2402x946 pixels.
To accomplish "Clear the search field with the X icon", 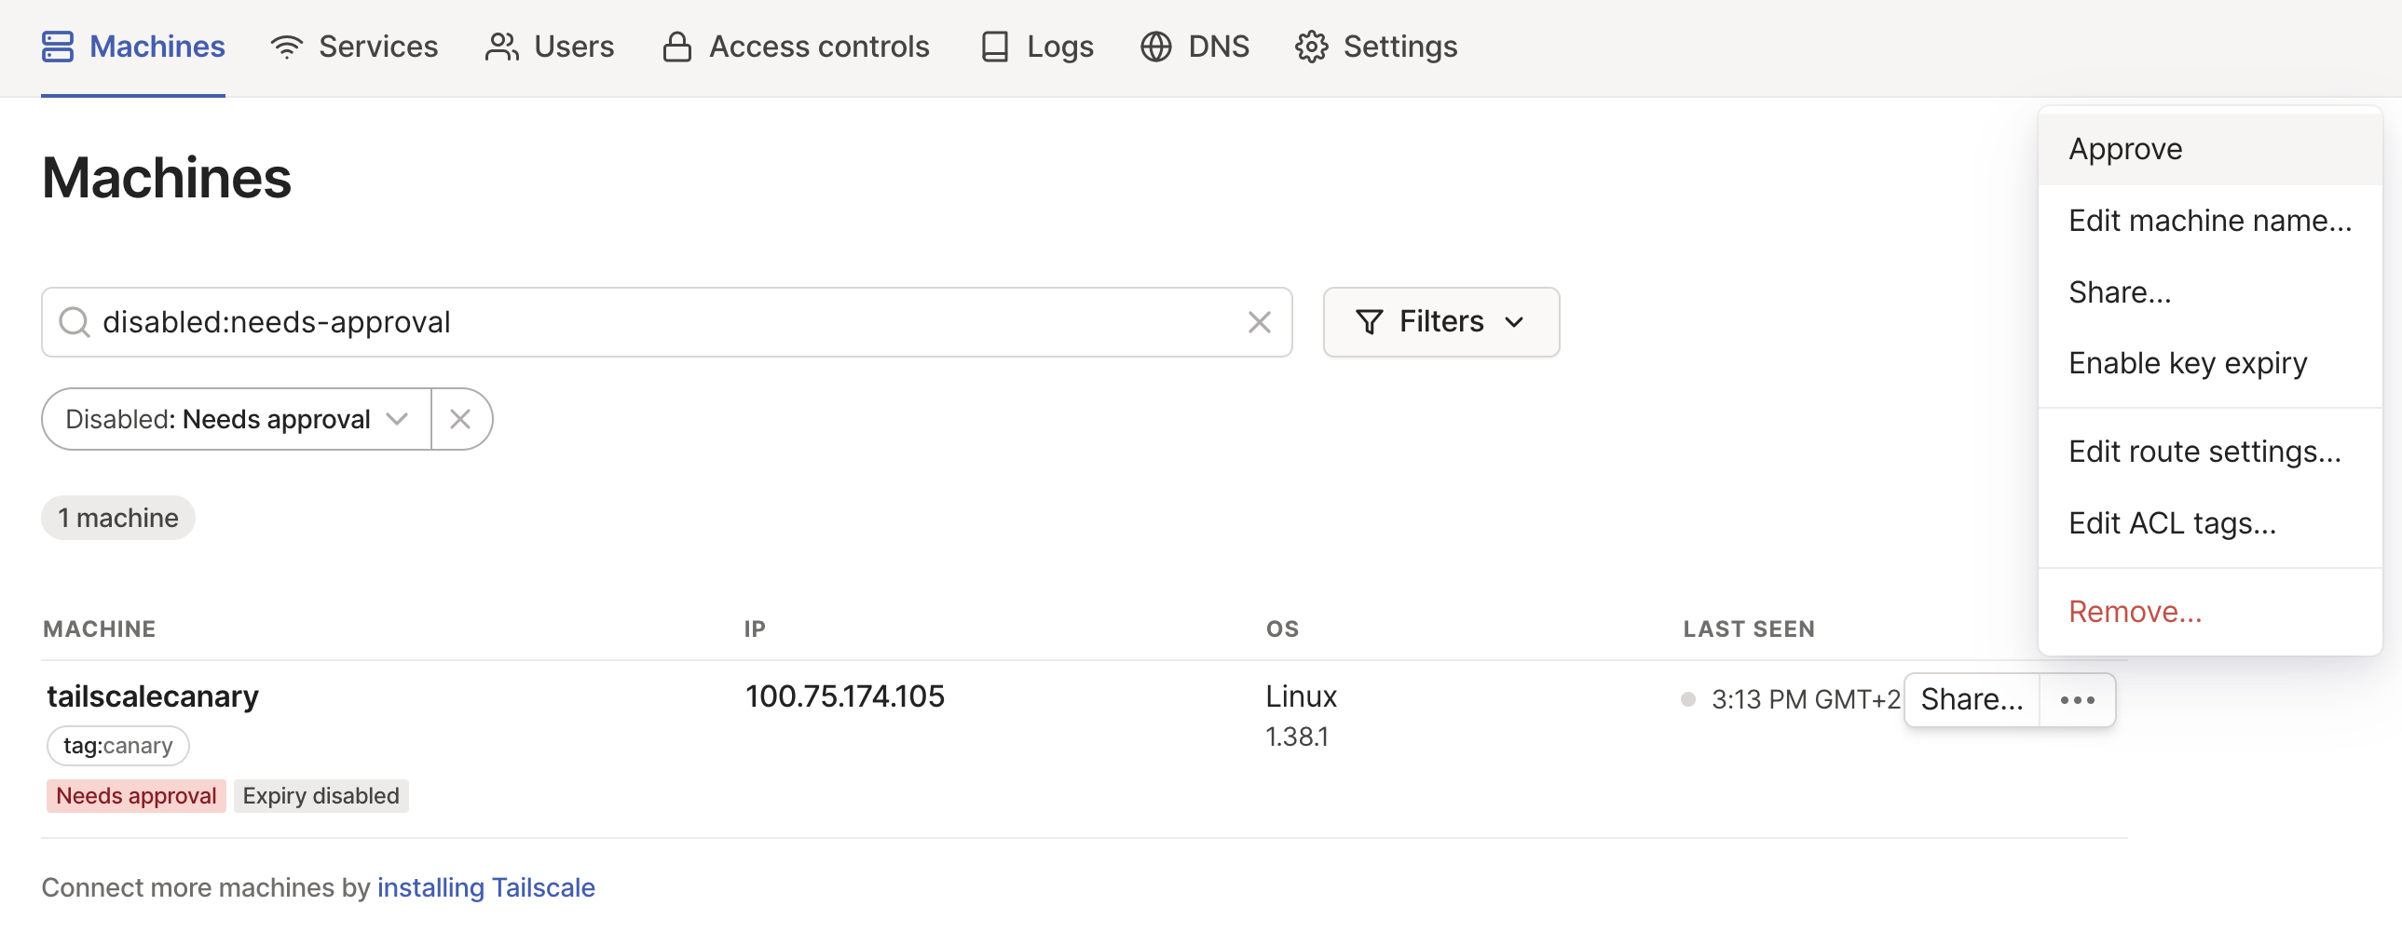I will [x=1260, y=322].
